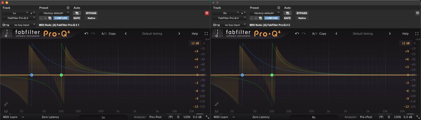Select green EQ band node in Ls window
Viewport: 421px width, 120px height.
point(61,75)
